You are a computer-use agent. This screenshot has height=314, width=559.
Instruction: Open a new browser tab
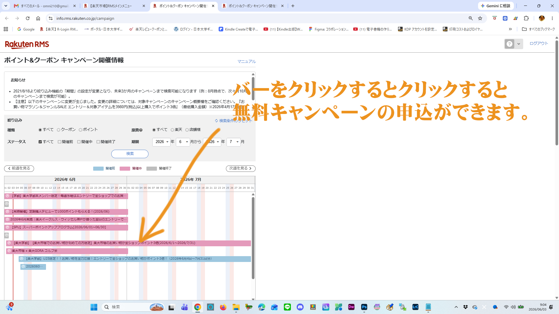[x=293, y=6]
